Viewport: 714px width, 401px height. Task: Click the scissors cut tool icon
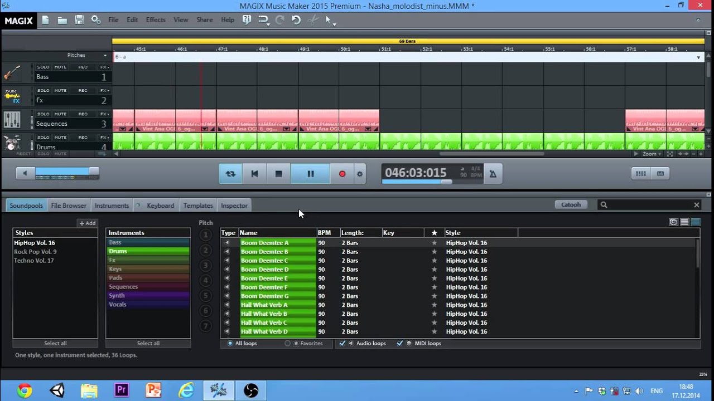(x=313, y=20)
